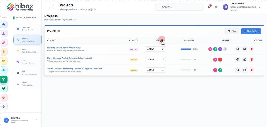View Early Literacy Toolkit with eye icon

click(238, 60)
